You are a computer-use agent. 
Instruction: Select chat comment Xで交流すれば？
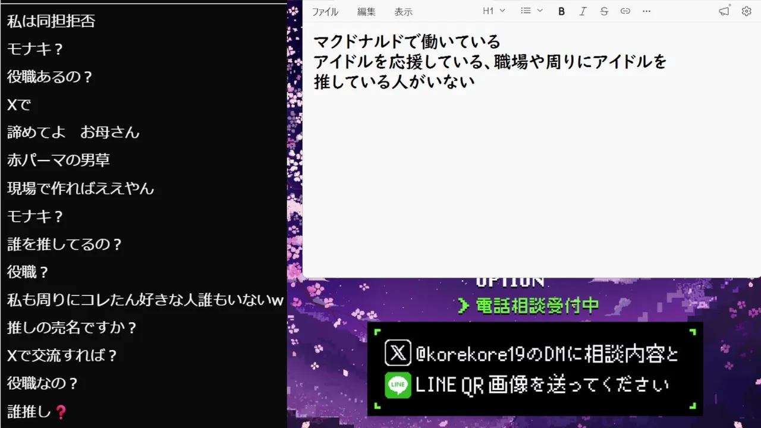[x=62, y=355]
